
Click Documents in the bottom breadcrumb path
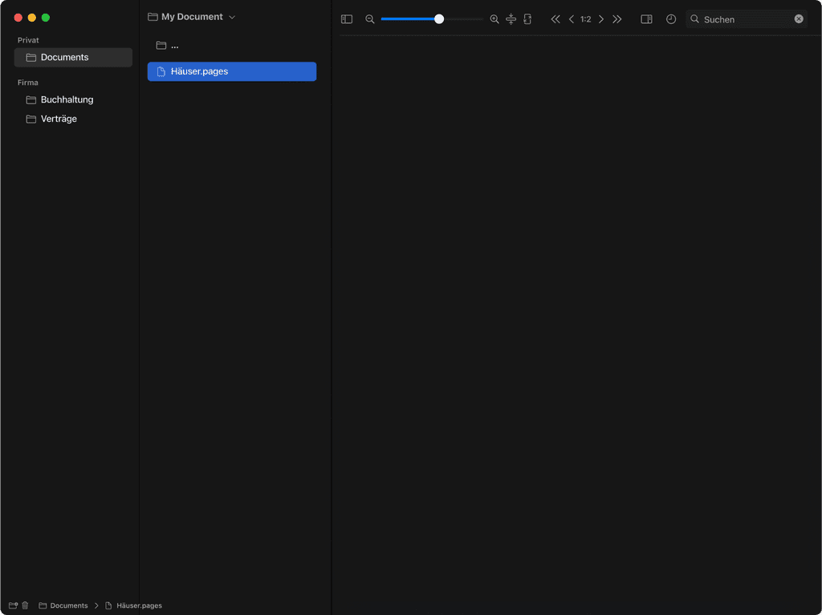coord(68,605)
